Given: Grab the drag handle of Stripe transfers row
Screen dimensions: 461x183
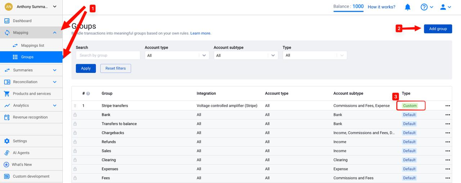Looking at the screenshot, I should tap(75, 106).
